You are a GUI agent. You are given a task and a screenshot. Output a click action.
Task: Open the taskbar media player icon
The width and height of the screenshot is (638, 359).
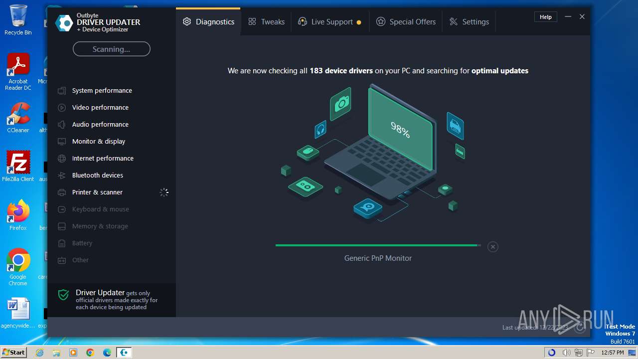point(73,353)
